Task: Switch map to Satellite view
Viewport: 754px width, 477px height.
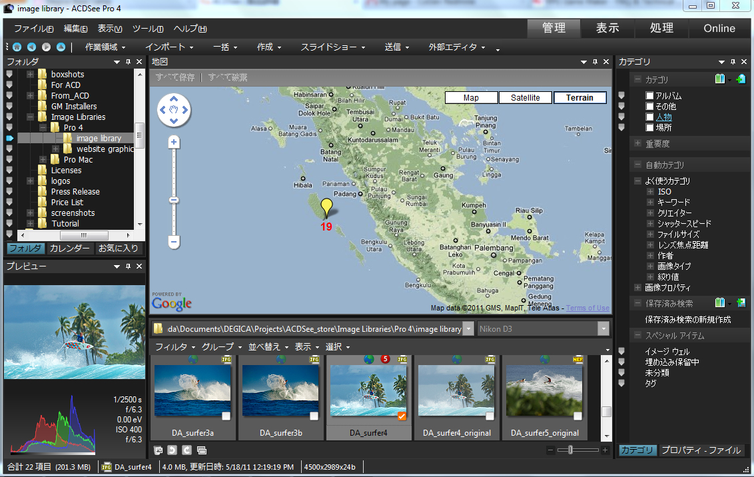Action: click(525, 98)
